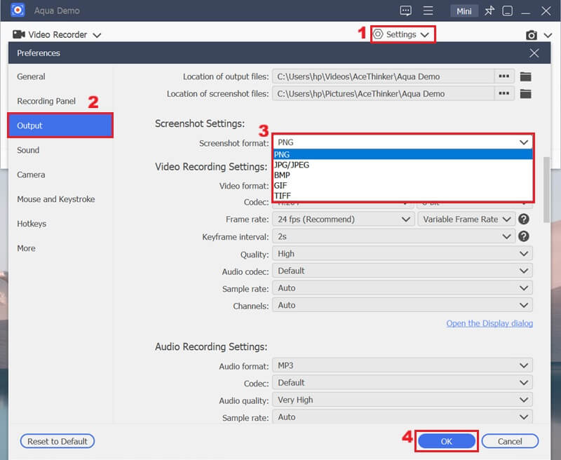Switch to the Sound preferences tab

pyautogui.click(x=29, y=150)
